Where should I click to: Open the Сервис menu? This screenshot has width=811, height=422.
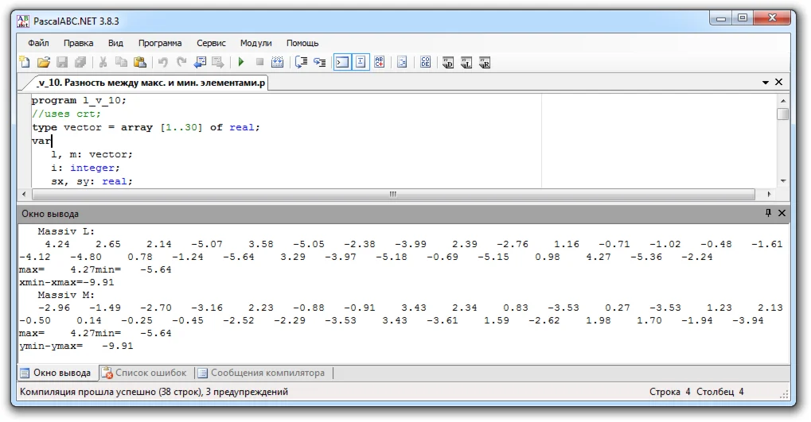click(211, 43)
